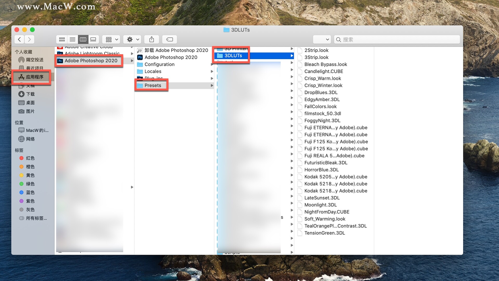
Task: Switch to gallery view mode
Action: coord(93,40)
